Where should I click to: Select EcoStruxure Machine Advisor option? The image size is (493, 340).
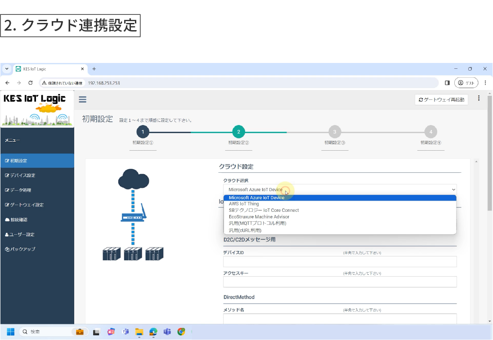[x=340, y=217]
